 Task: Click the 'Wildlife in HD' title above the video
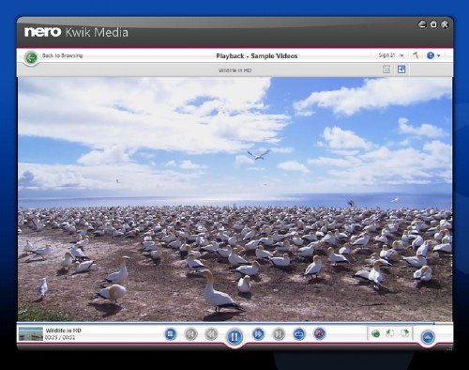tap(234, 70)
